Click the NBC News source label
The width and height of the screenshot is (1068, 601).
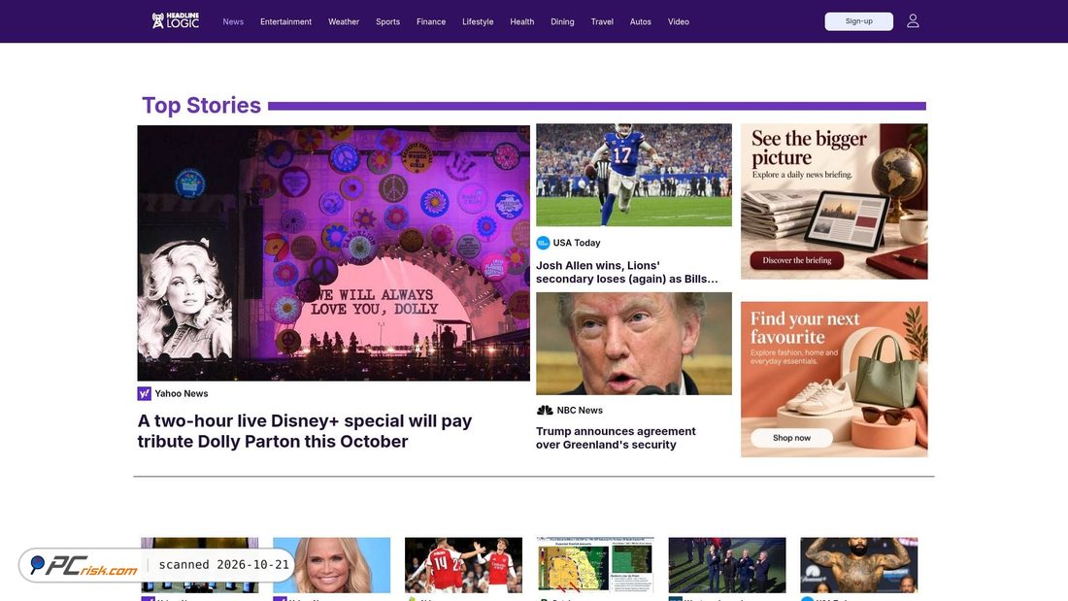point(580,410)
